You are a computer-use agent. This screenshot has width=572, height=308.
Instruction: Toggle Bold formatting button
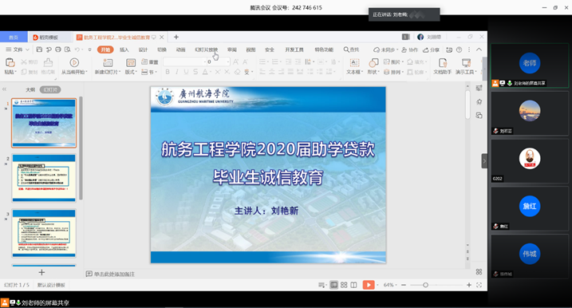[x=168, y=72]
